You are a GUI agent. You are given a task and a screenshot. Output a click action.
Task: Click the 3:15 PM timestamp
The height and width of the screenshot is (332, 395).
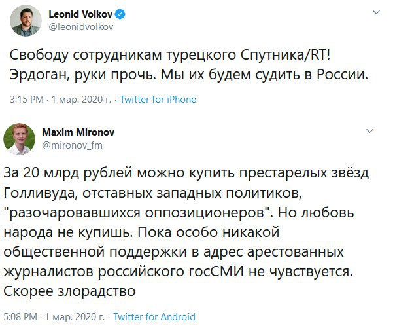[x=27, y=100]
